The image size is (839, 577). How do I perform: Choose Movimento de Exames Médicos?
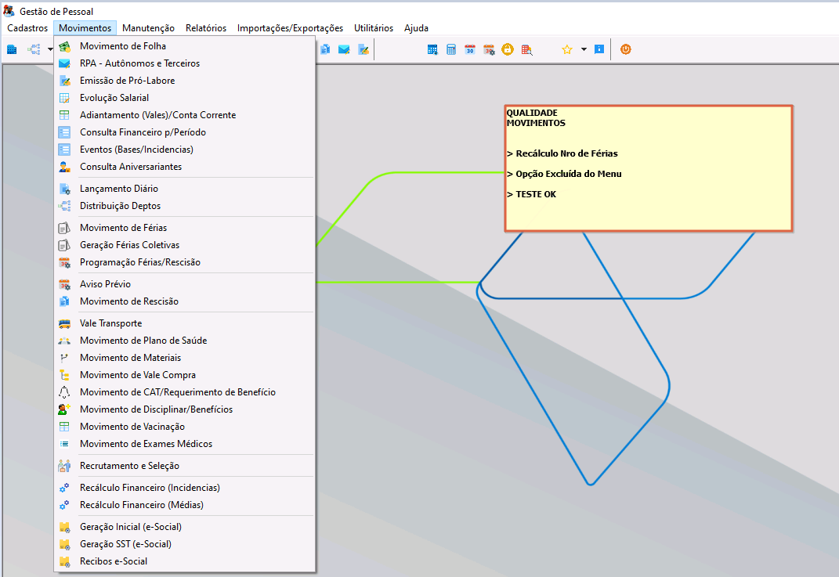tap(185, 444)
